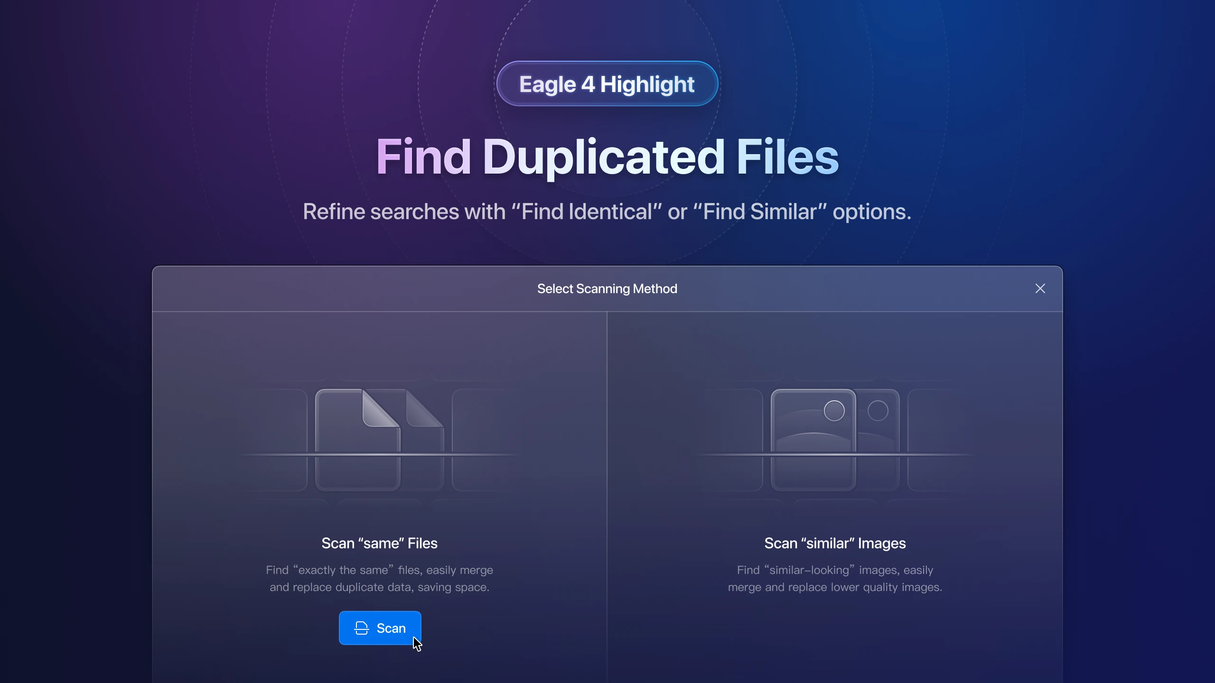The width and height of the screenshot is (1215, 683).
Task: Click the "exactly the same" files description
Action: (x=379, y=578)
